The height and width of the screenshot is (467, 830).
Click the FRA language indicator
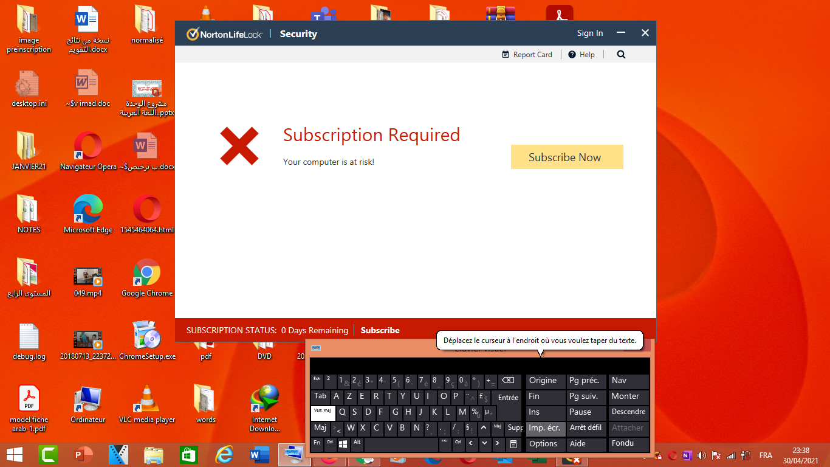766,455
